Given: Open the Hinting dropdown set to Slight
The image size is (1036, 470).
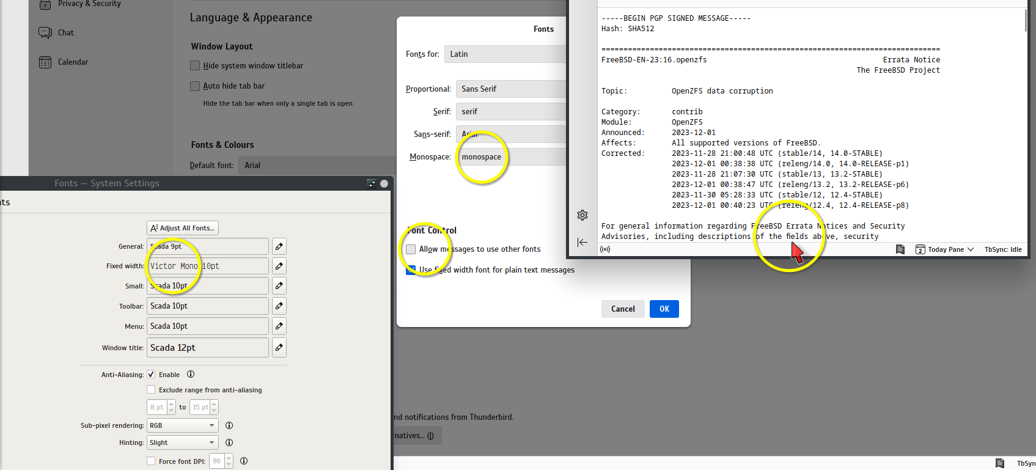Looking at the screenshot, I should (x=182, y=442).
